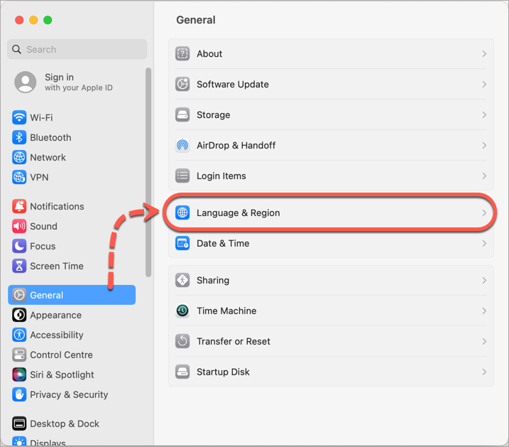Click the Siri & Spotlight icon
The height and width of the screenshot is (447, 509).
pos(19,375)
